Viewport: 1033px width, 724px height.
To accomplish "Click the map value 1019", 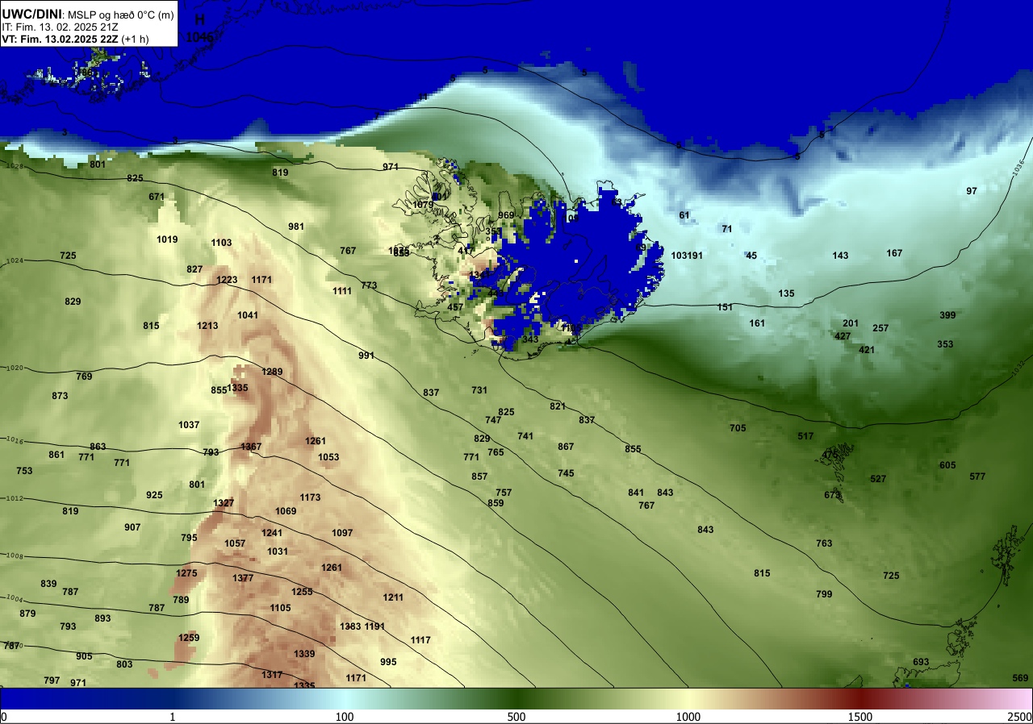I will pyautogui.click(x=167, y=239).
